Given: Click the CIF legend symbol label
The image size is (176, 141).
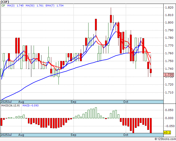Looking at the screenshot, I should 3,6.
